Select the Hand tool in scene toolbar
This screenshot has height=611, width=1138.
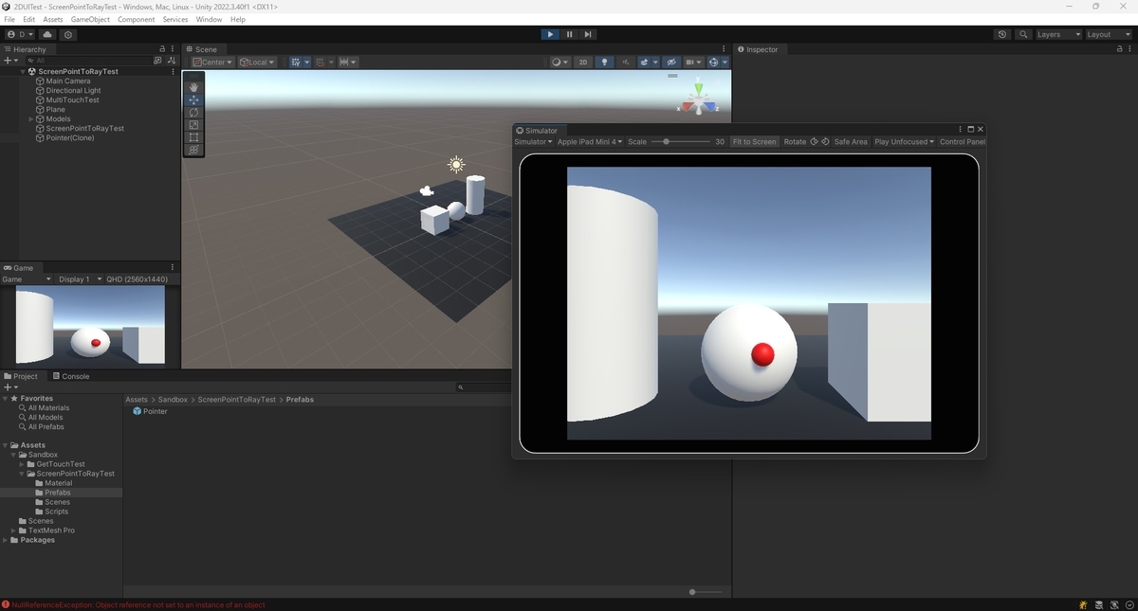coord(193,86)
